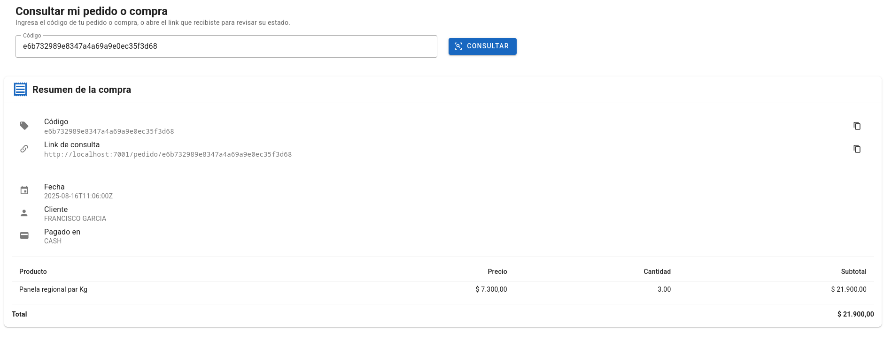Click the quantity 3.00 cell
892x340 pixels.
click(x=664, y=289)
